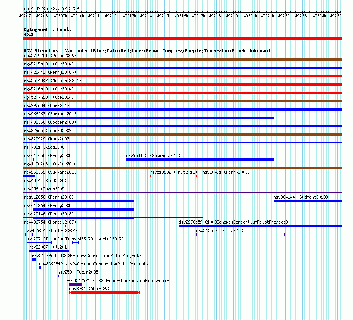Screen dimensions: 353x320
Task: Click the 49216k ruler position label
Action: click(x=181, y=16)
